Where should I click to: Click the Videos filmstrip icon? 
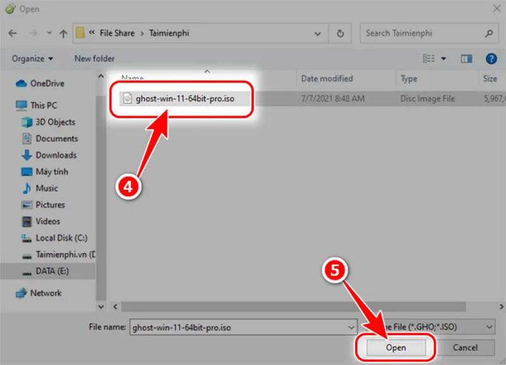(27, 221)
